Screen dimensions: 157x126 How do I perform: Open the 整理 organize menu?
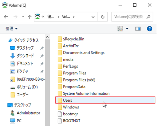[11, 29]
